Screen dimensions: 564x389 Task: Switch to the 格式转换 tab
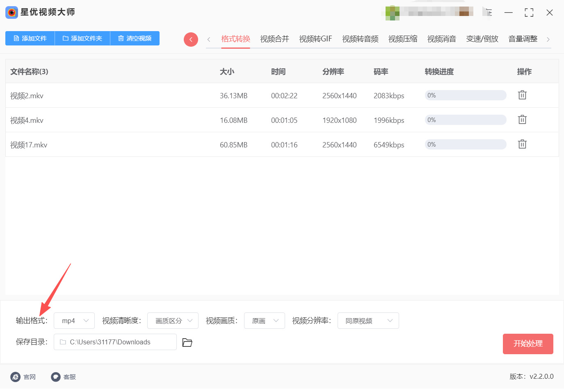click(235, 39)
